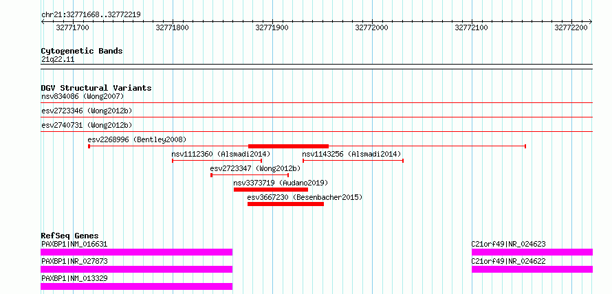Click the 32771800 ruler tick label
Screen dimensions: 612x294
click(172, 27)
